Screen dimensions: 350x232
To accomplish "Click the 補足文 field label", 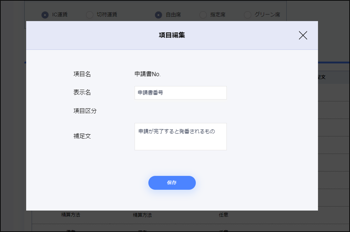I will (x=82, y=136).
